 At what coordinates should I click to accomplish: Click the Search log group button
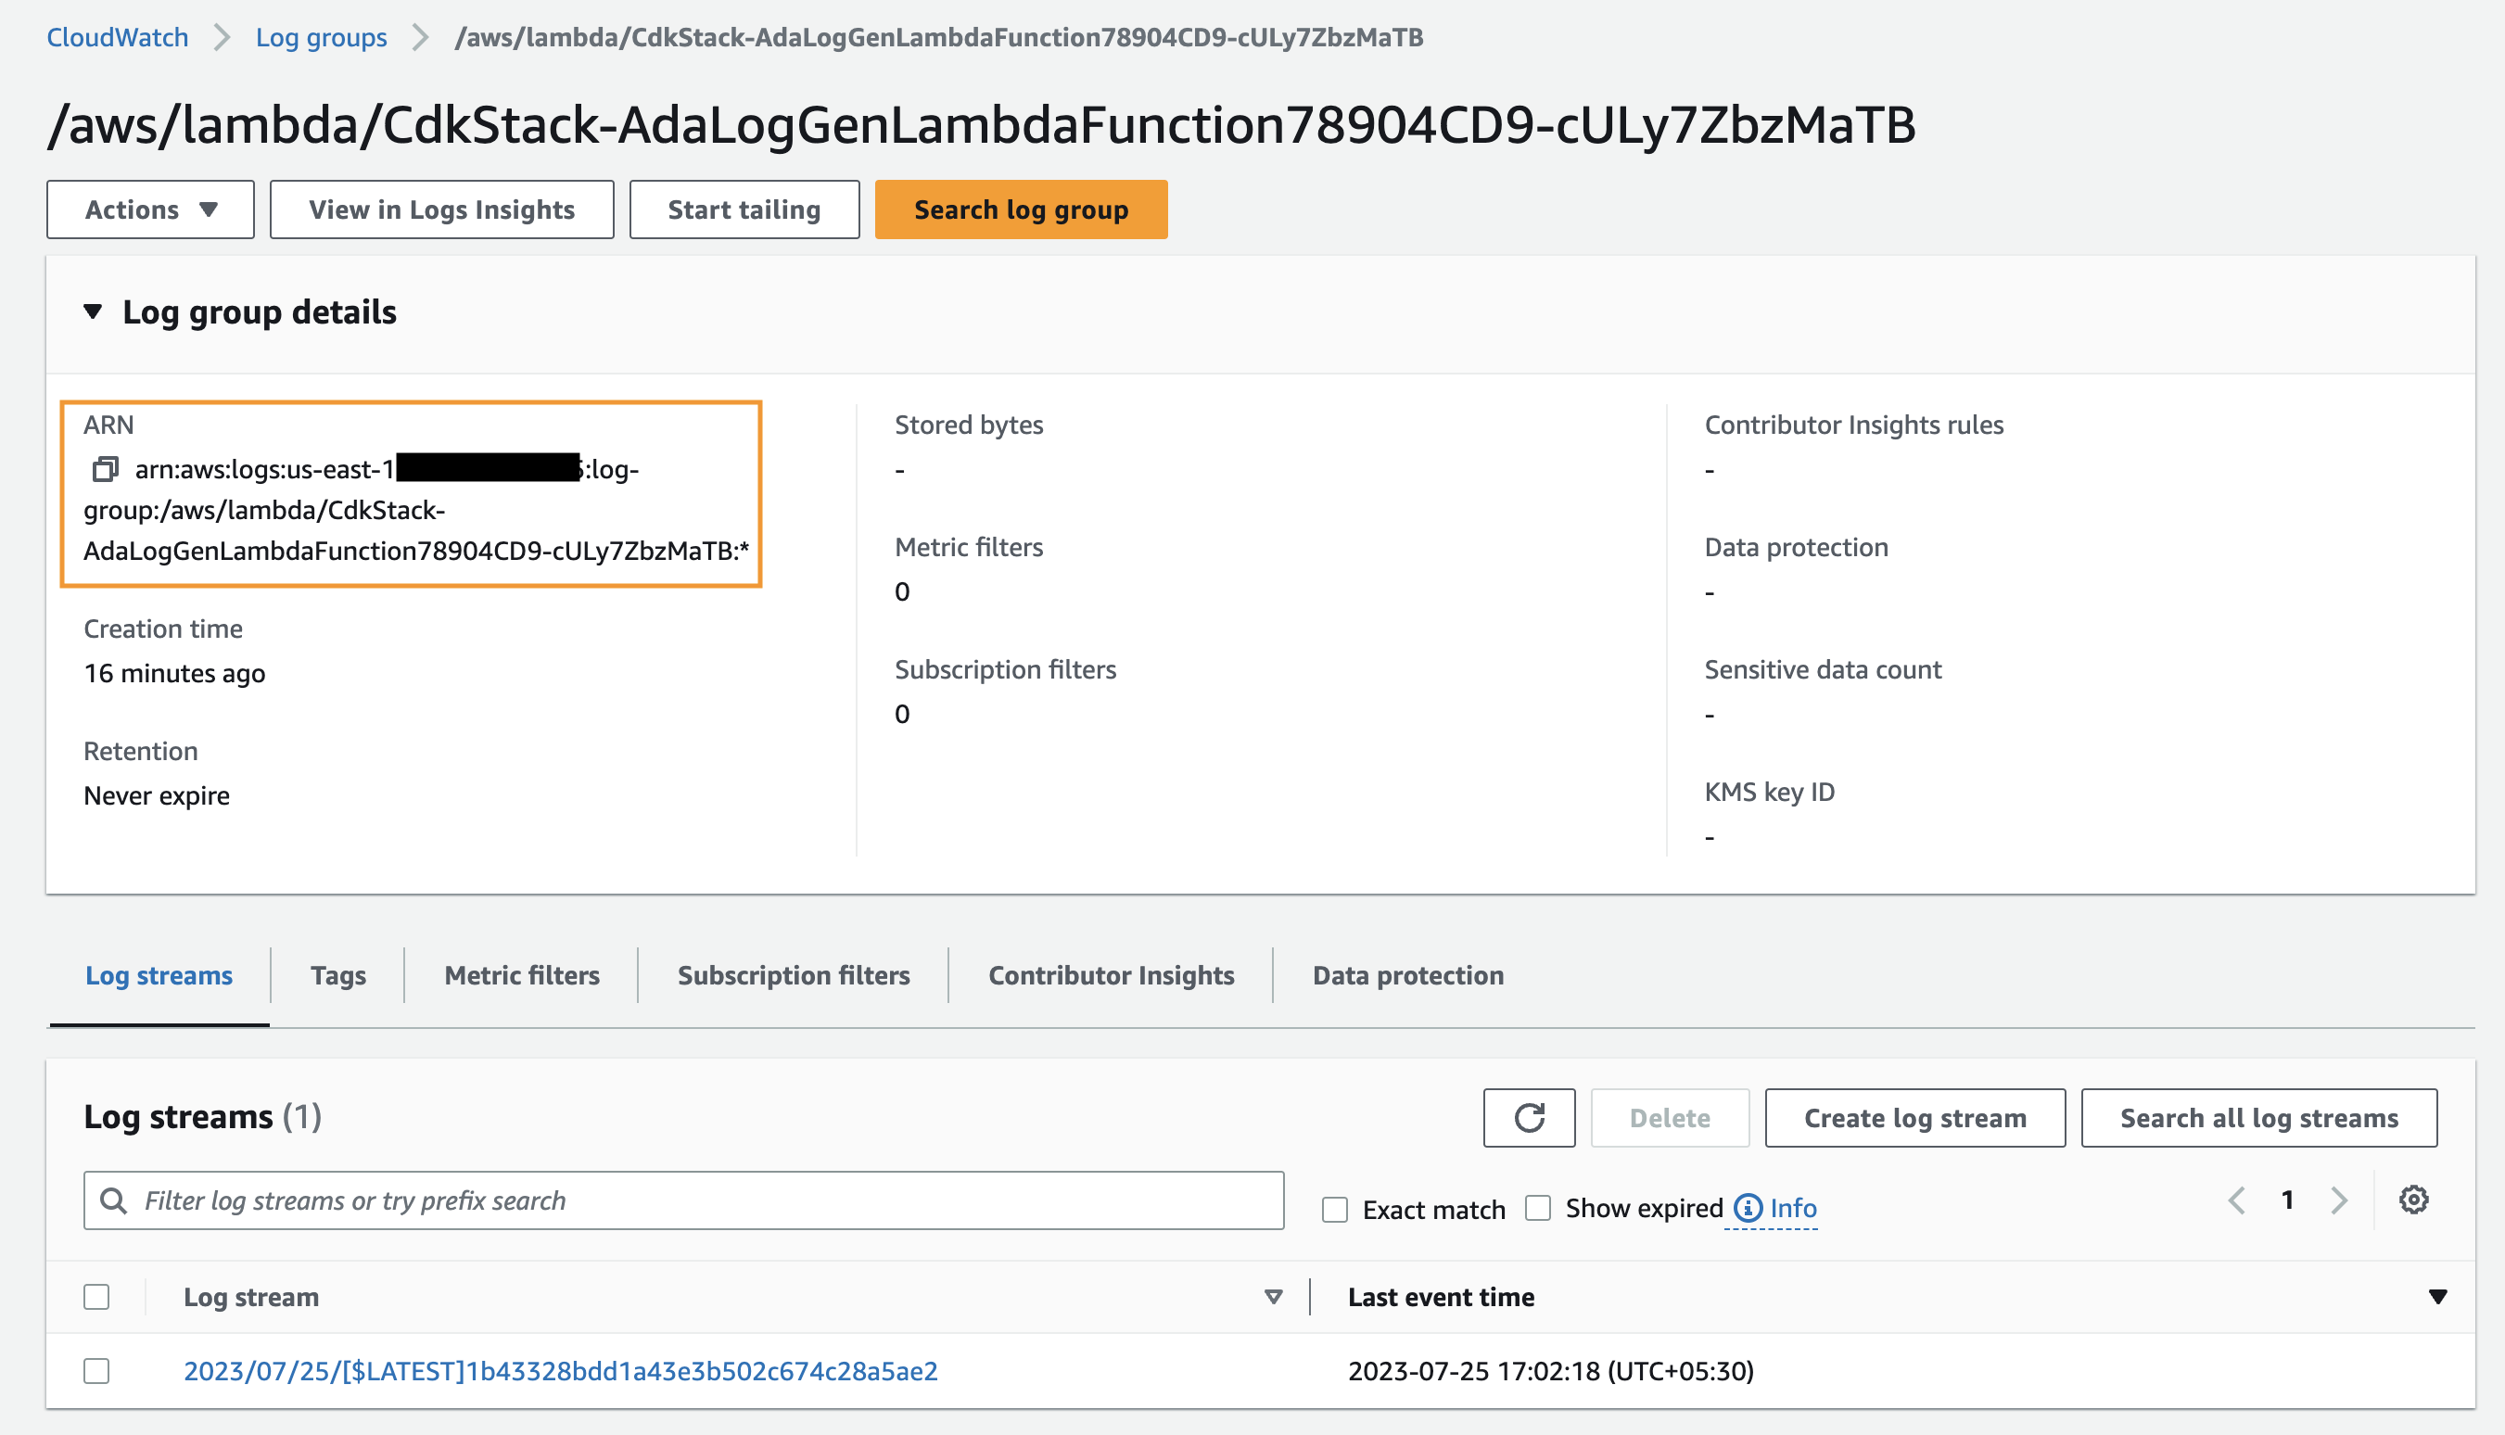click(x=1020, y=210)
